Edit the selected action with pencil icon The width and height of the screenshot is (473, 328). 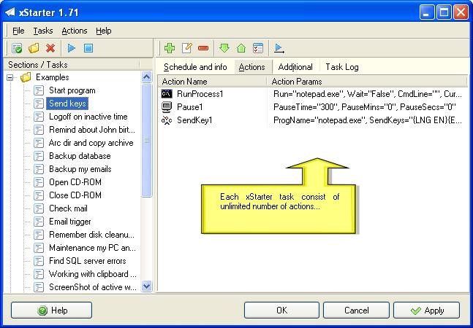click(186, 49)
